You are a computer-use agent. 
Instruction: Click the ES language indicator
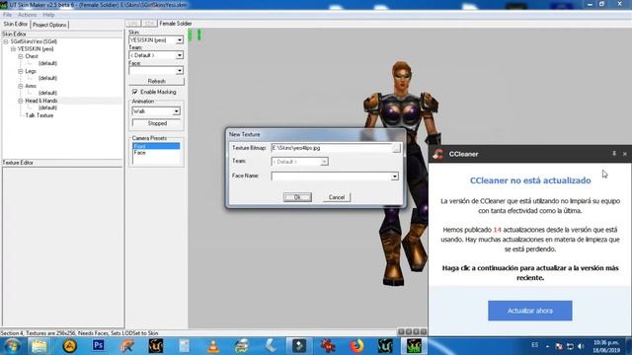pyautogui.click(x=534, y=345)
